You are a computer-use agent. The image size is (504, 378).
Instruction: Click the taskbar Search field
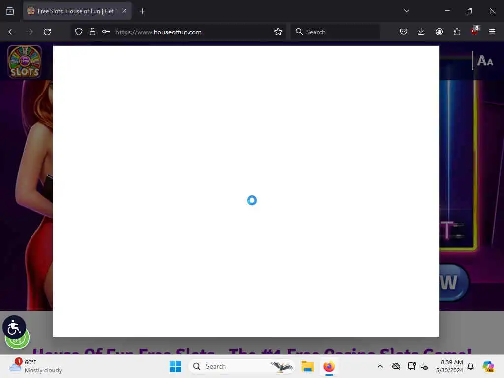coord(241,366)
